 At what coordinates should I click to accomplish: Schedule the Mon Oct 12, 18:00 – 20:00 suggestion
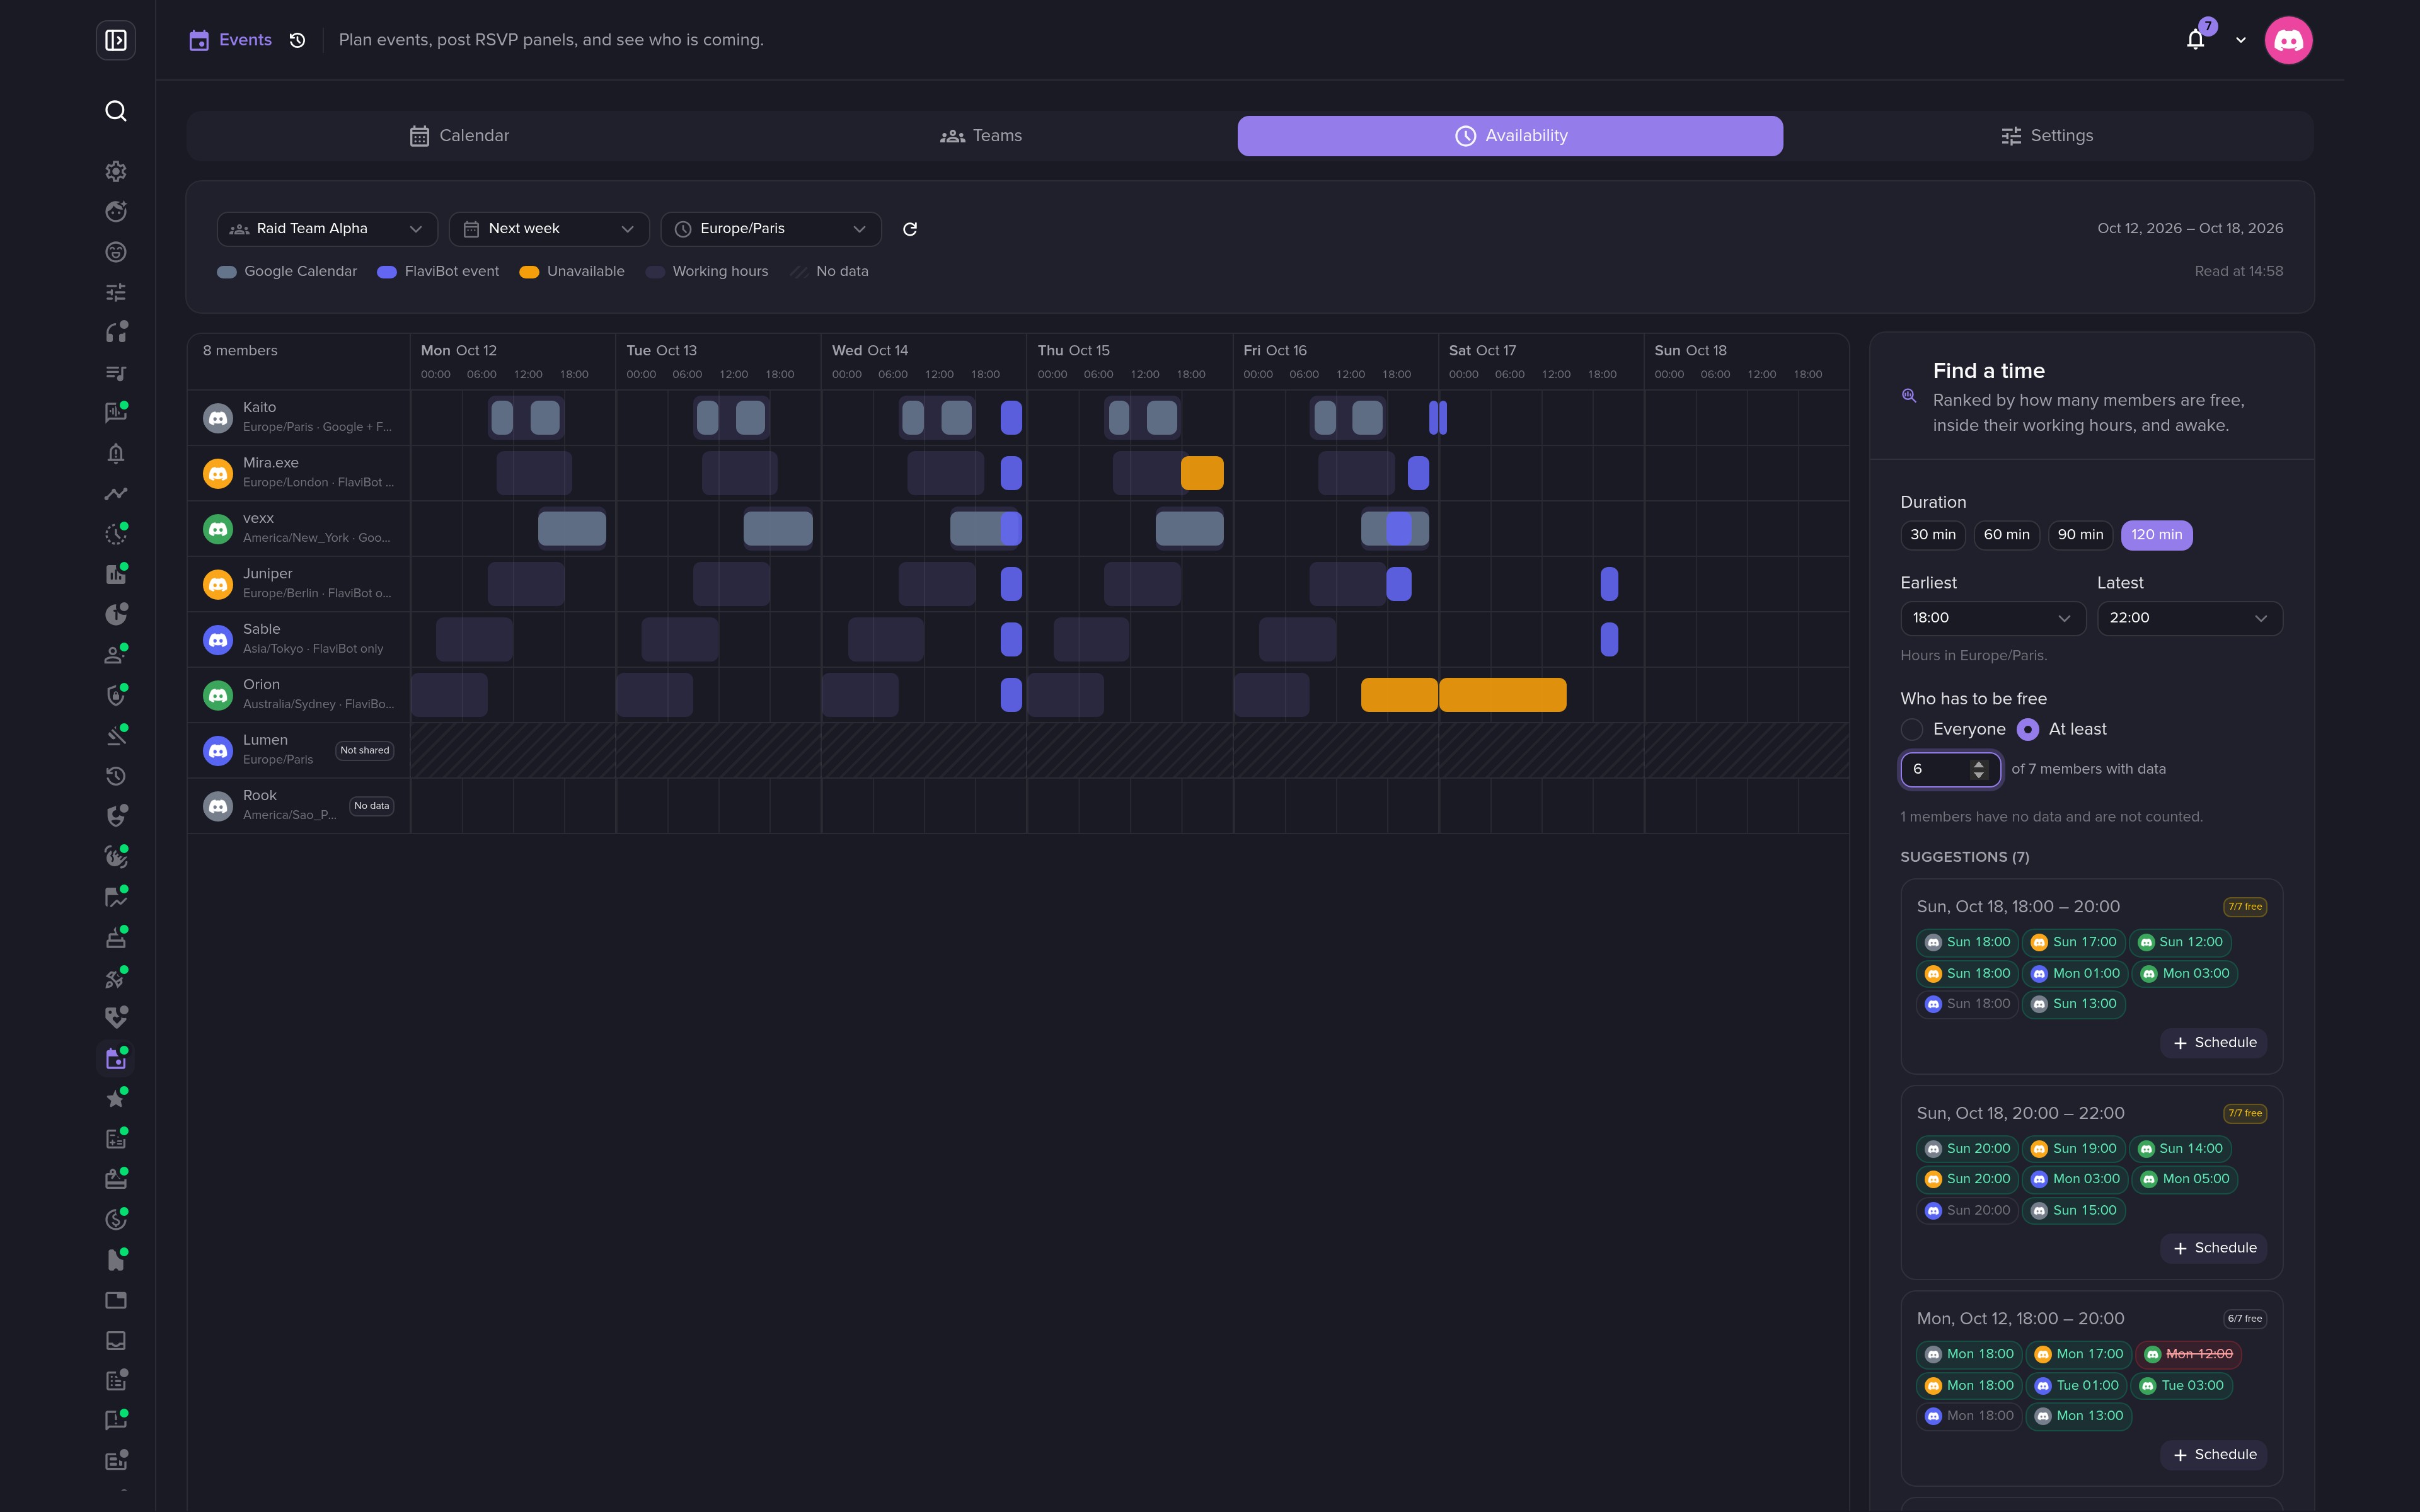point(2214,1455)
